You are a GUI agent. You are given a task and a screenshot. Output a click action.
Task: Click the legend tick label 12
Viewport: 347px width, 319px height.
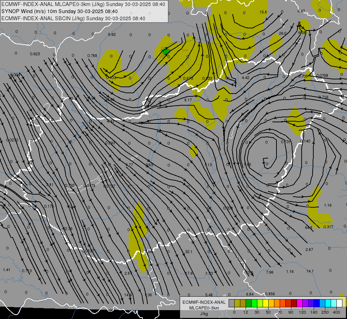point(245,312)
